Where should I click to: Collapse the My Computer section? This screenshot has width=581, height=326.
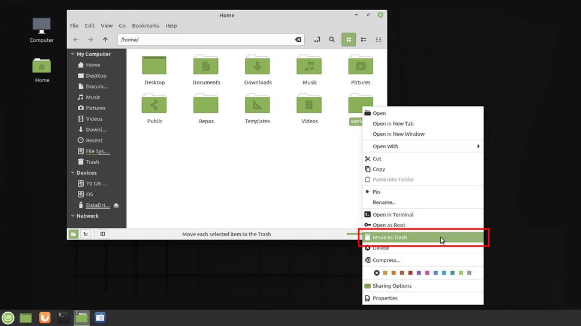coord(72,54)
